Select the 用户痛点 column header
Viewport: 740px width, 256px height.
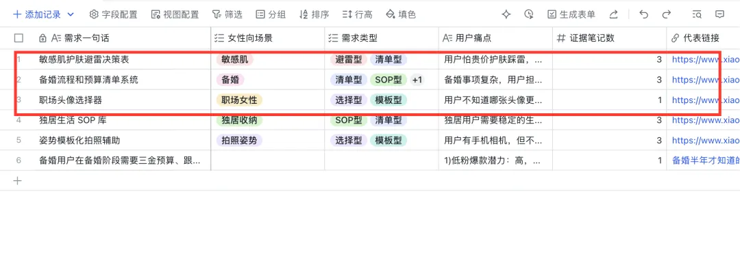[495, 38]
